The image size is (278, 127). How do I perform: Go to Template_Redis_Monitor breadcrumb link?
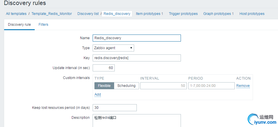coord(51,14)
